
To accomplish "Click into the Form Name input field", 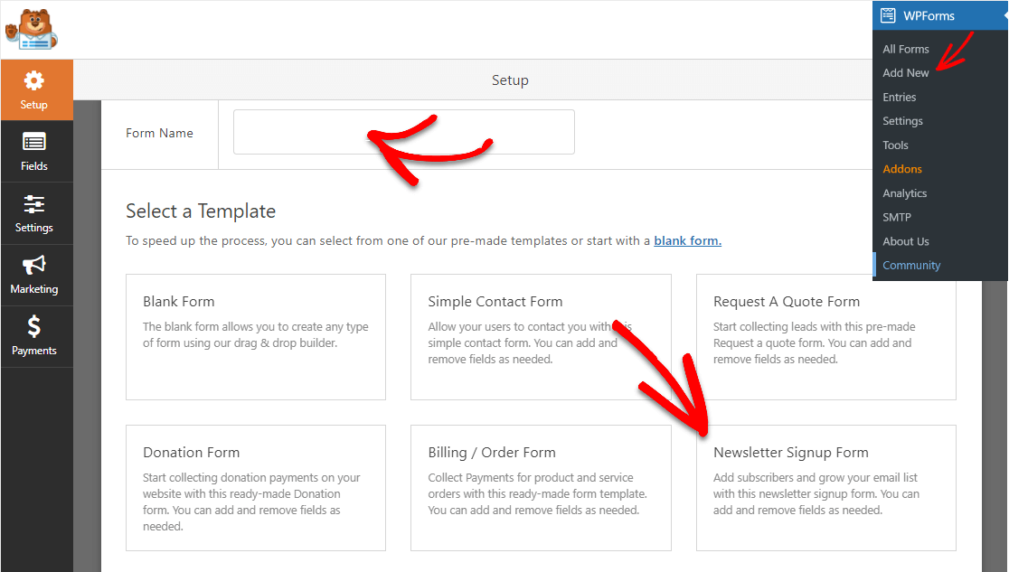I will (403, 132).
